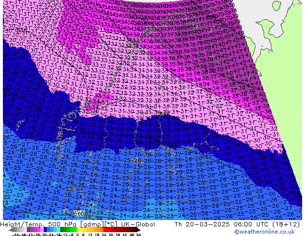Click the dark right arrow of the color scale

coord(138,230)
